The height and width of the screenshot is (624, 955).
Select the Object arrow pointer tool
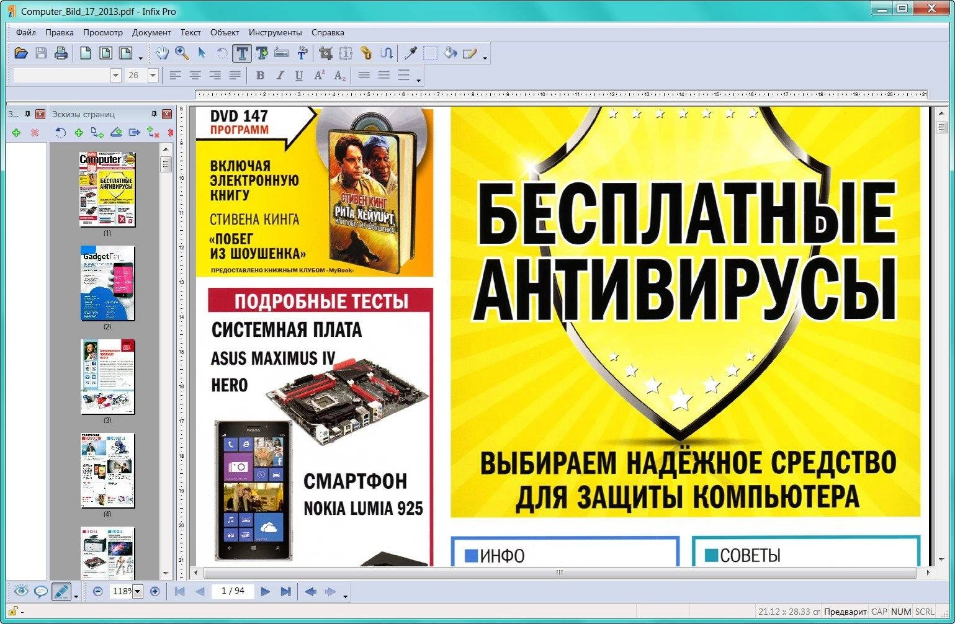[202, 53]
